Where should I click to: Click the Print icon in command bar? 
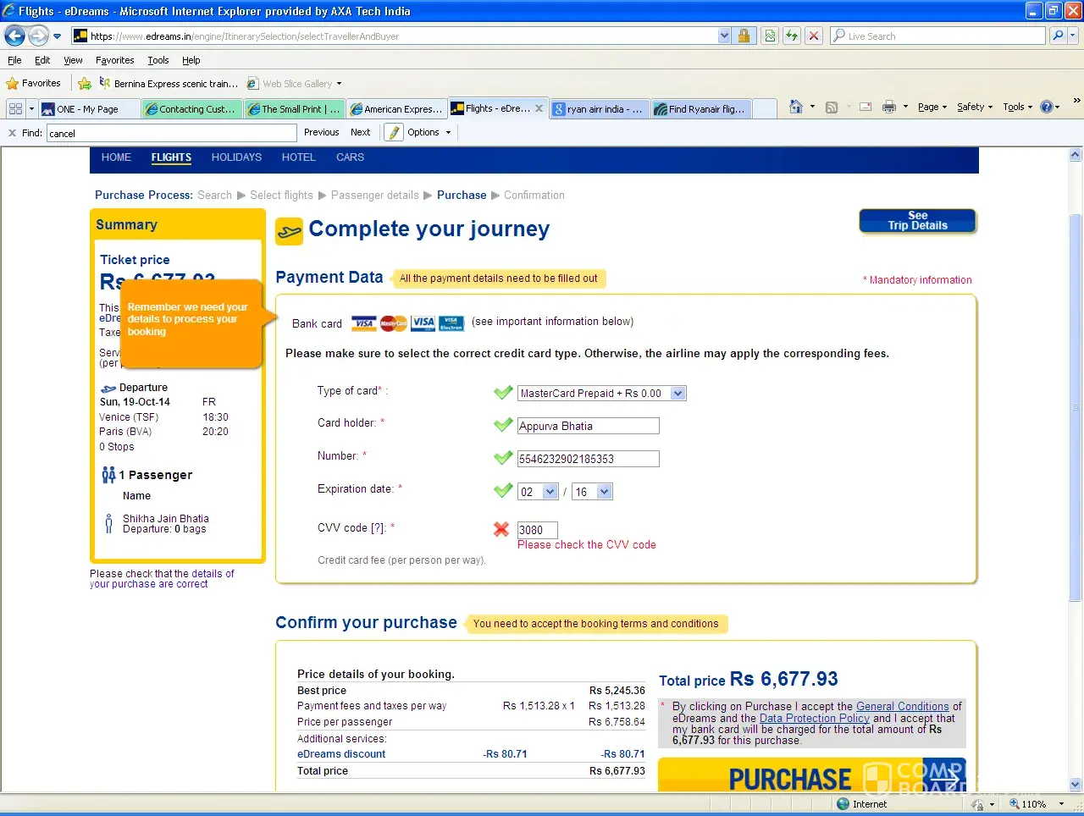tap(888, 107)
